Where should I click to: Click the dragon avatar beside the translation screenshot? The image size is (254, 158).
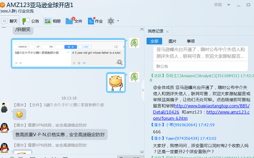(x=134, y=43)
